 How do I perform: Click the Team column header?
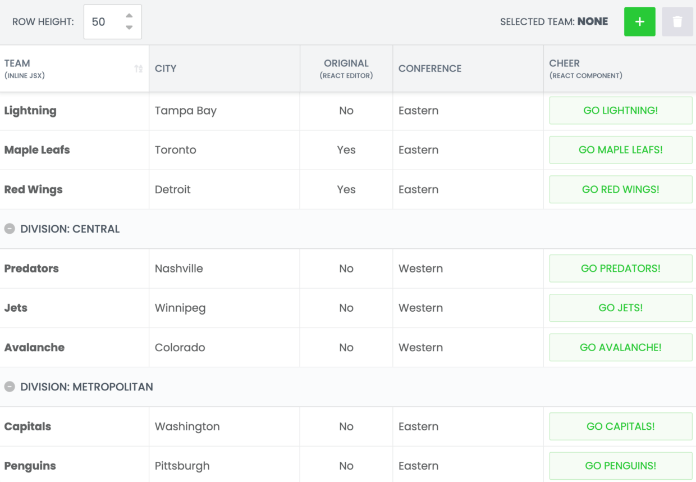pos(74,69)
